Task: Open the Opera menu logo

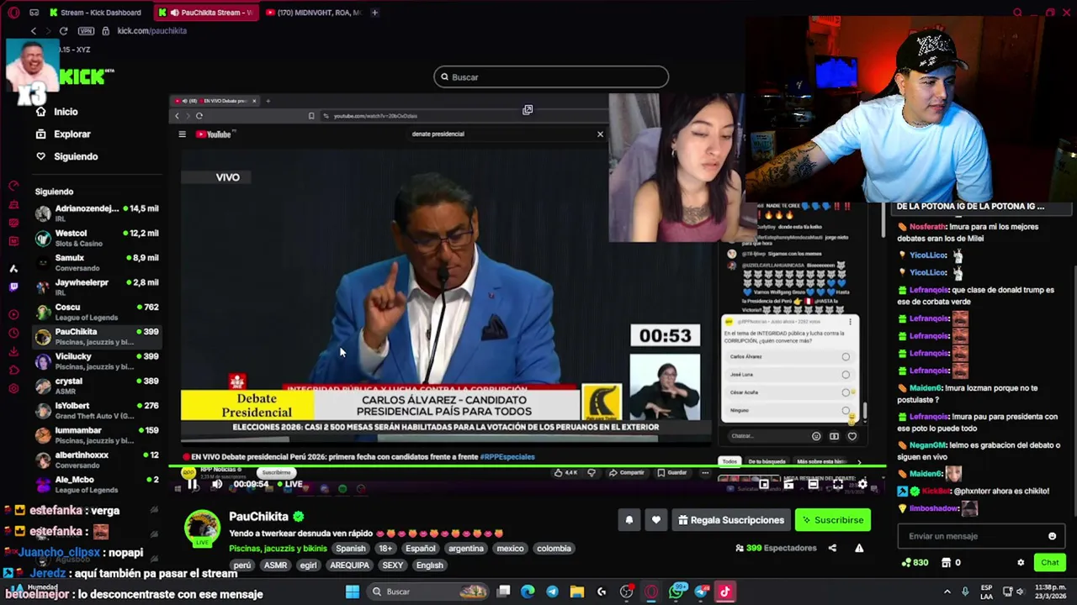Action: pyautogui.click(x=13, y=13)
